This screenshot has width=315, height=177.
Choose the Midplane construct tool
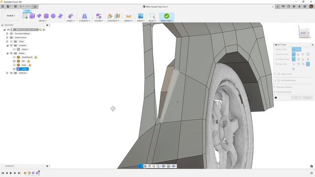[117, 16]
